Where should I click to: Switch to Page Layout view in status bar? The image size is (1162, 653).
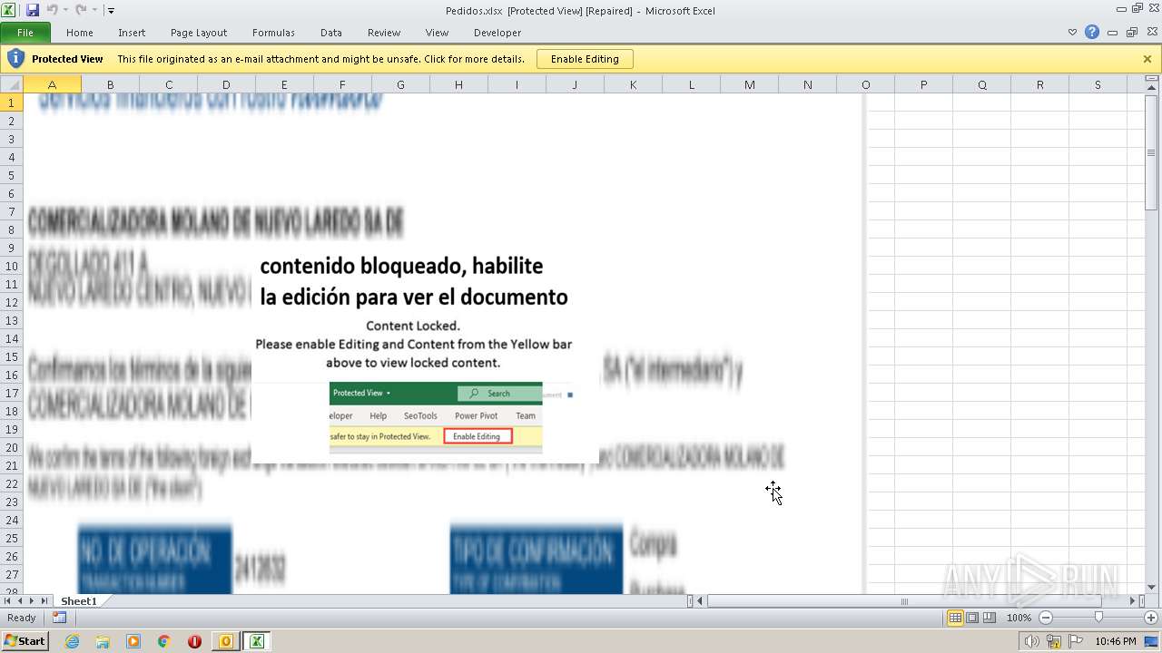(x=972, y=618)
